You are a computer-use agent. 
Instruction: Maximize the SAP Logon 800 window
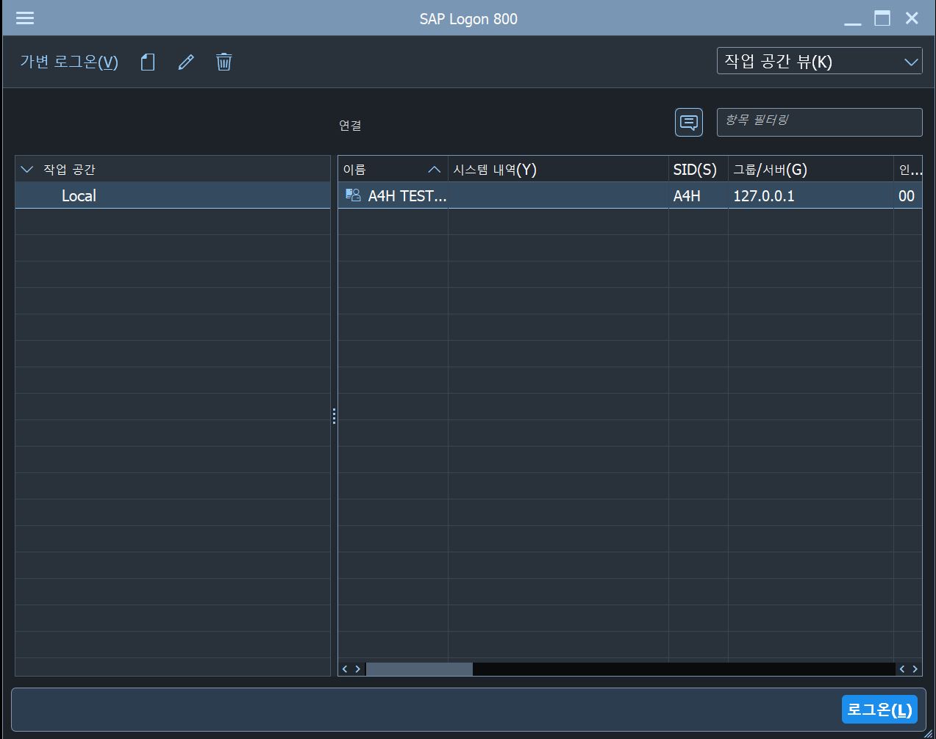pos(882,18)
